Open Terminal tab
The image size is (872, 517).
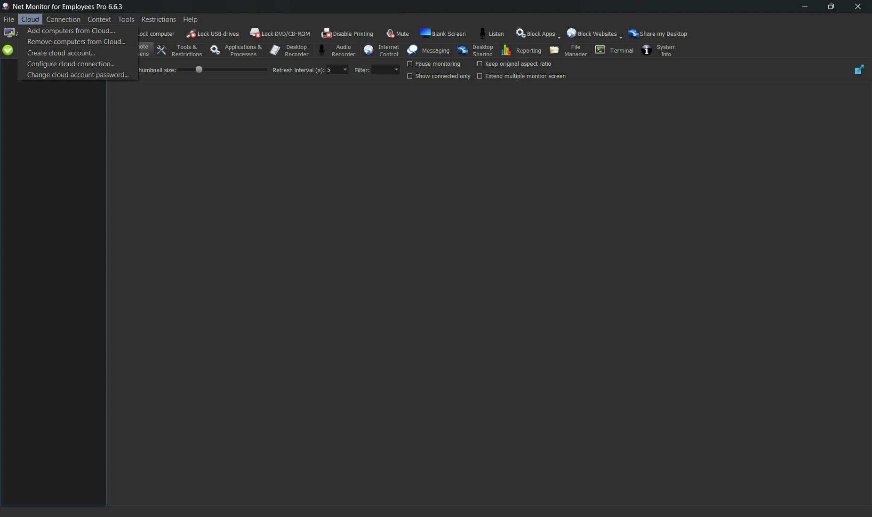pos(615,50)
